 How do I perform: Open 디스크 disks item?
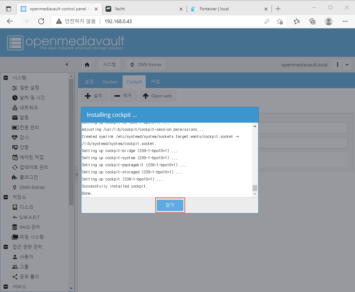pos(27,207)
